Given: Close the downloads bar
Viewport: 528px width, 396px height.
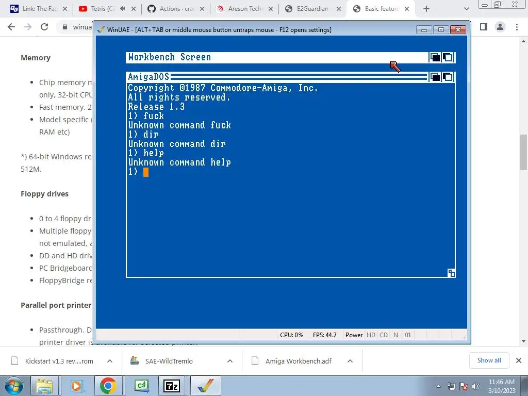Looking at the screenshot, I should pos(519,360).
